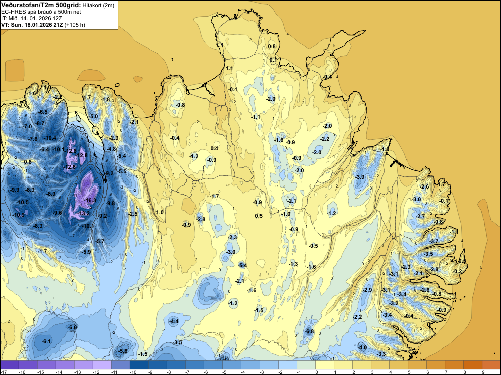Click legend swatch between -1 and 0
The image size is (501, 375).
tap(306, 365)
